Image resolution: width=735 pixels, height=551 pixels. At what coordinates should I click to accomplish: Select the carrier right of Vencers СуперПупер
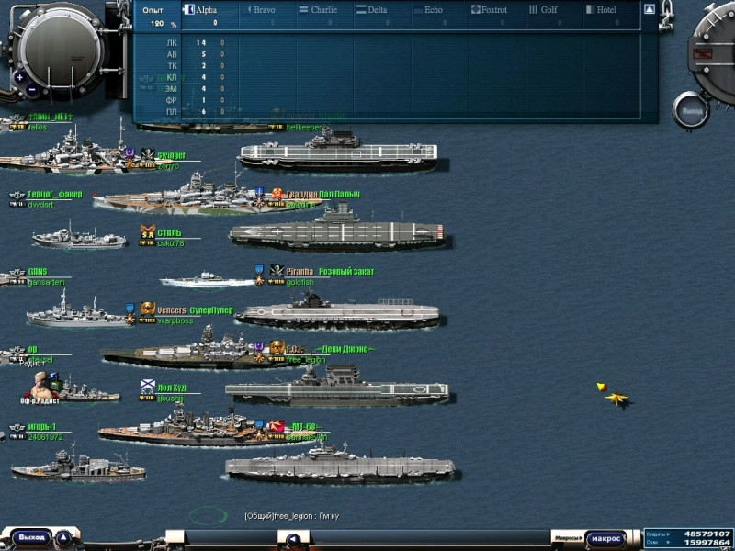(x=338, y=311)
